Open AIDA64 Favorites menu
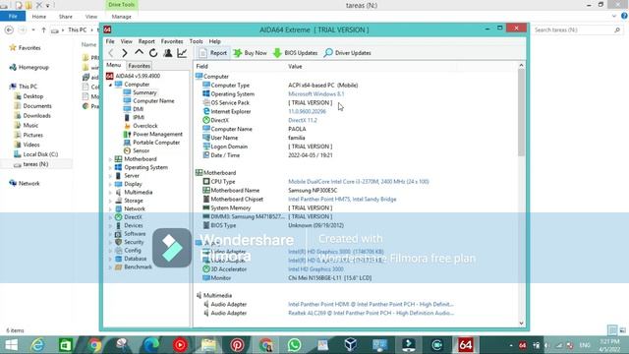 172,41
